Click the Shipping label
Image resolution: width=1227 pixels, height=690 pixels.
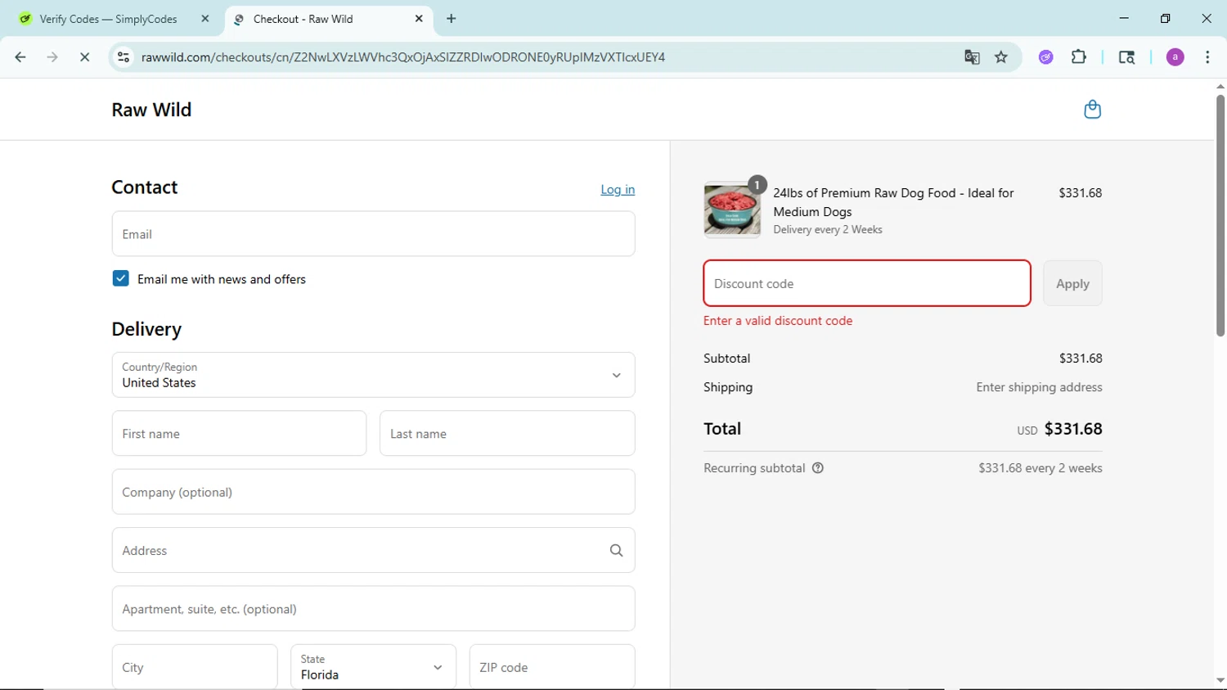point(728,387)
